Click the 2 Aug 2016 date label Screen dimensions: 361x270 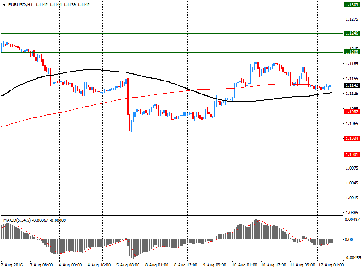pyautogui.click(x=12, y=265)
